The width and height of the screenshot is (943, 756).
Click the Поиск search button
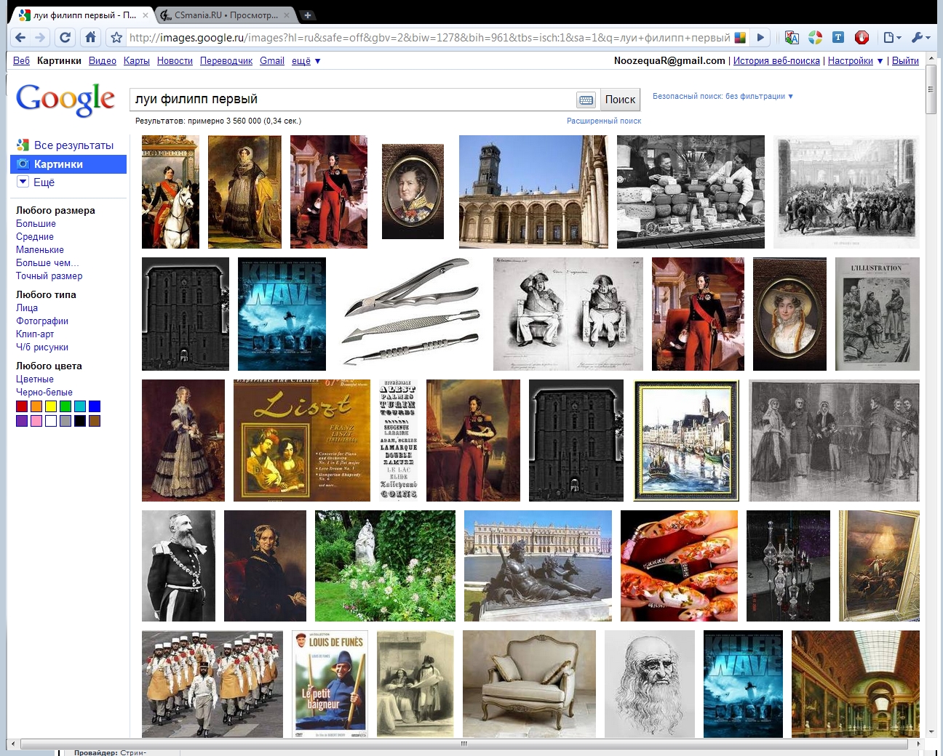(620, 100)
